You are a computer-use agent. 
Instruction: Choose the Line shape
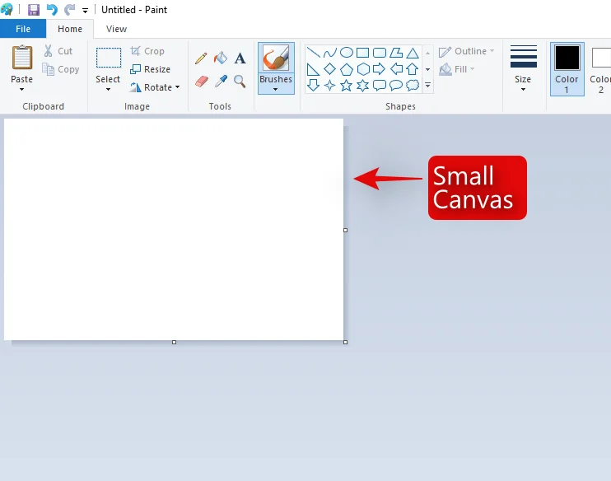point(313,52)
